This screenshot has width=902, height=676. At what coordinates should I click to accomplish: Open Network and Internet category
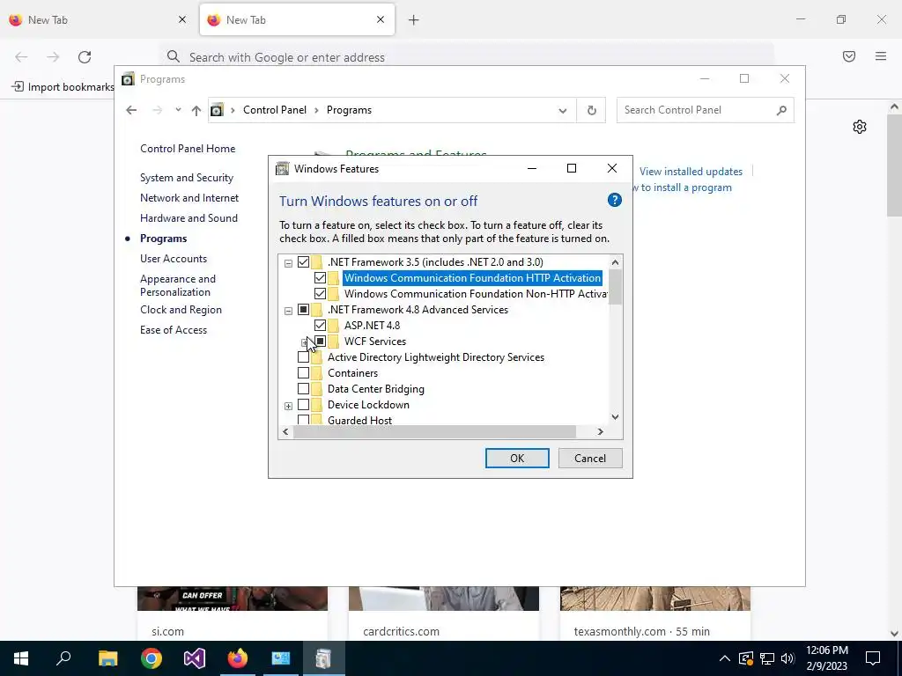tap(189, 198)
